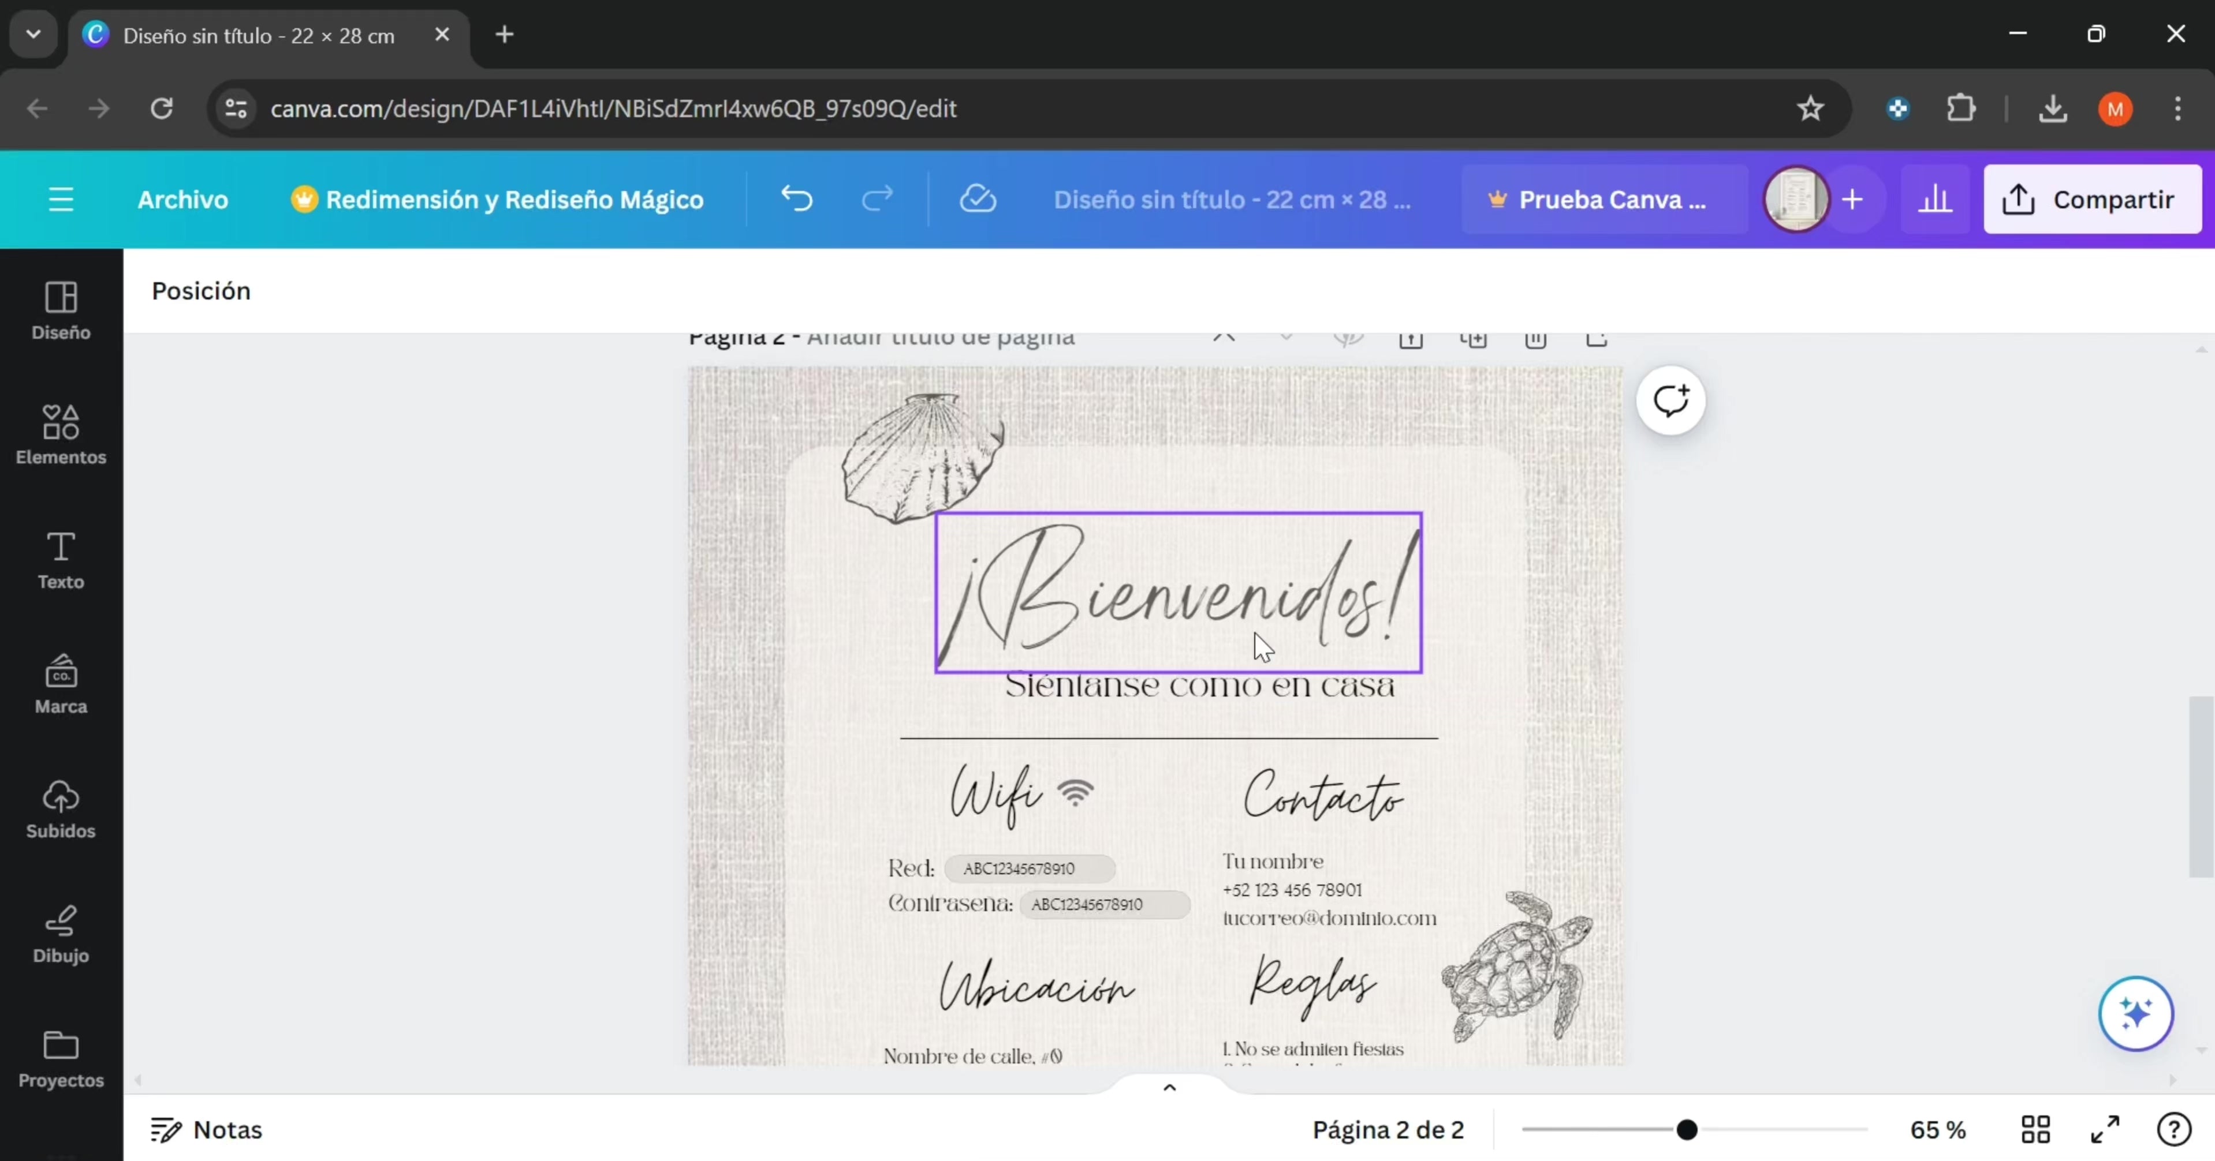The width and height of the screenshot is (2215, 1161).
Task: Click the zoom slider handle
Action: [x=1687, y=1129]
